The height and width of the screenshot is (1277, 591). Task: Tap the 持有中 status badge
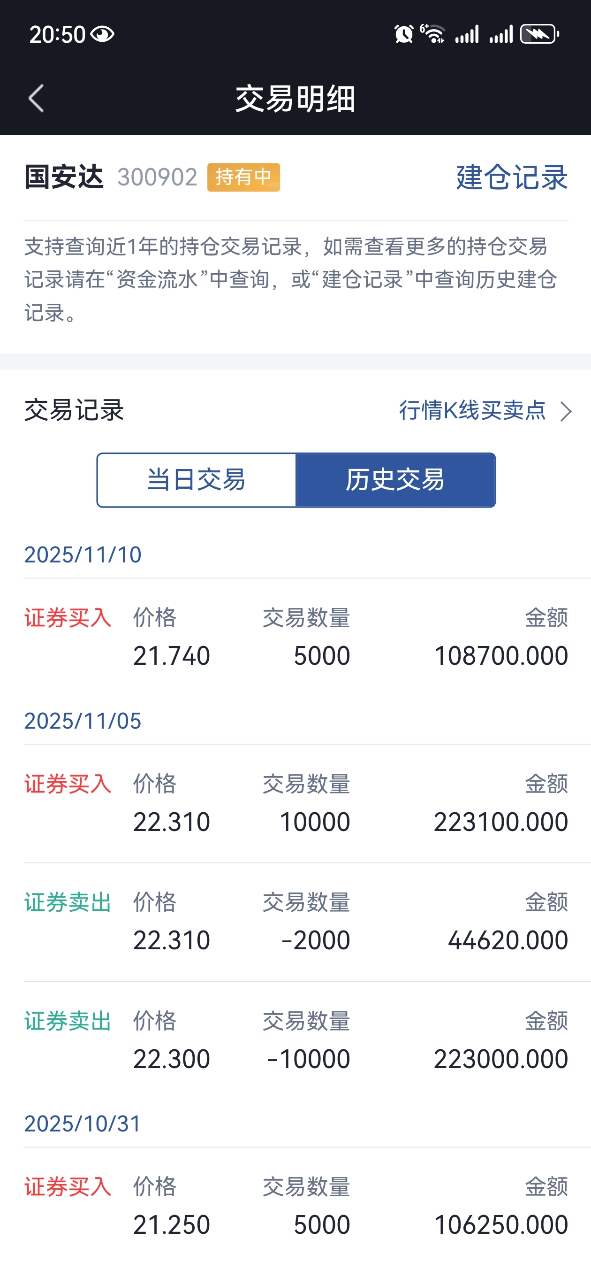(x=243, y=177)
